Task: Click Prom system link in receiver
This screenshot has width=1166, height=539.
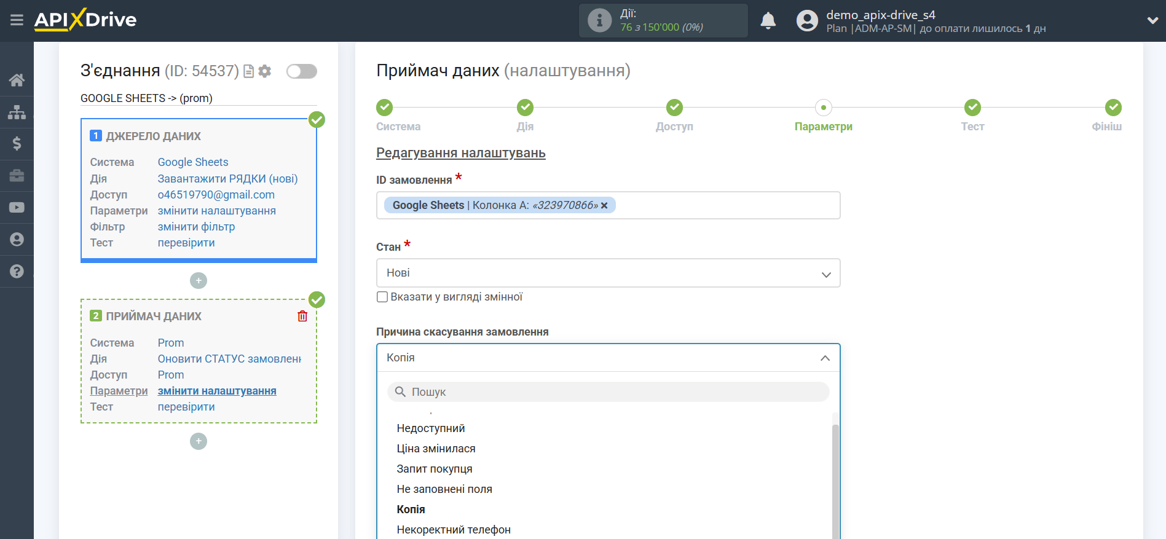Action: click(x=171, y=343)
